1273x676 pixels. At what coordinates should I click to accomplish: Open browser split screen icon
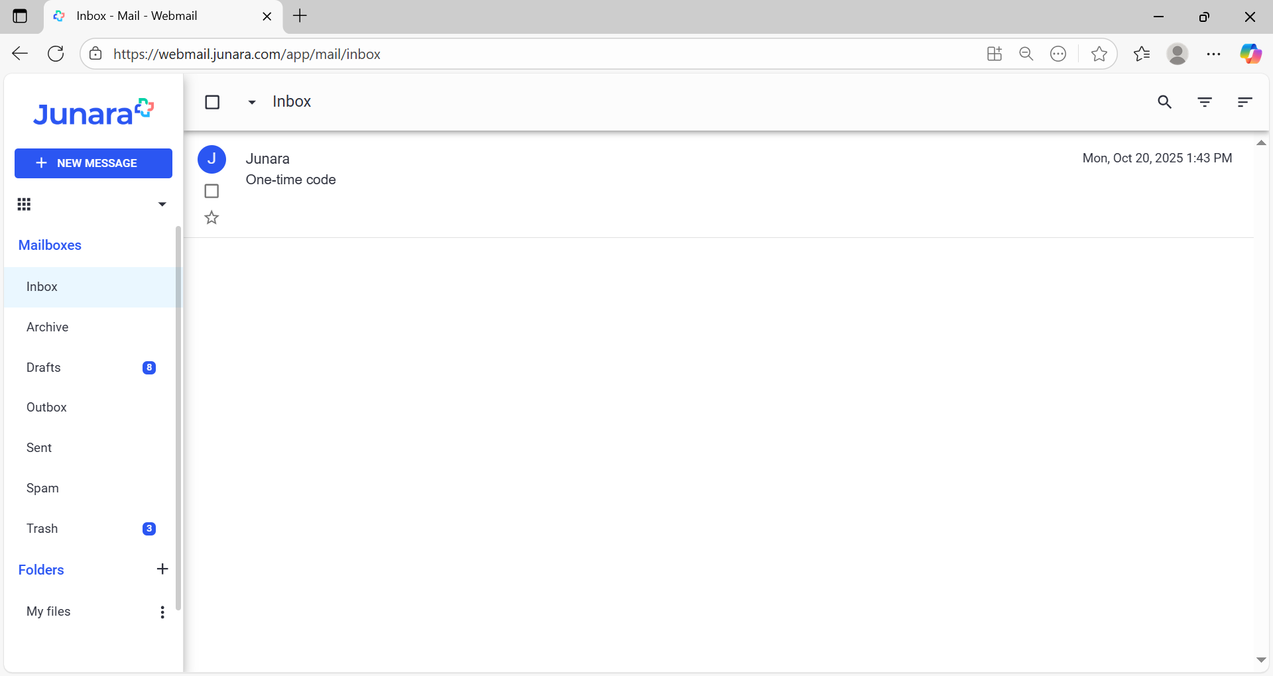tap(994, 54)
